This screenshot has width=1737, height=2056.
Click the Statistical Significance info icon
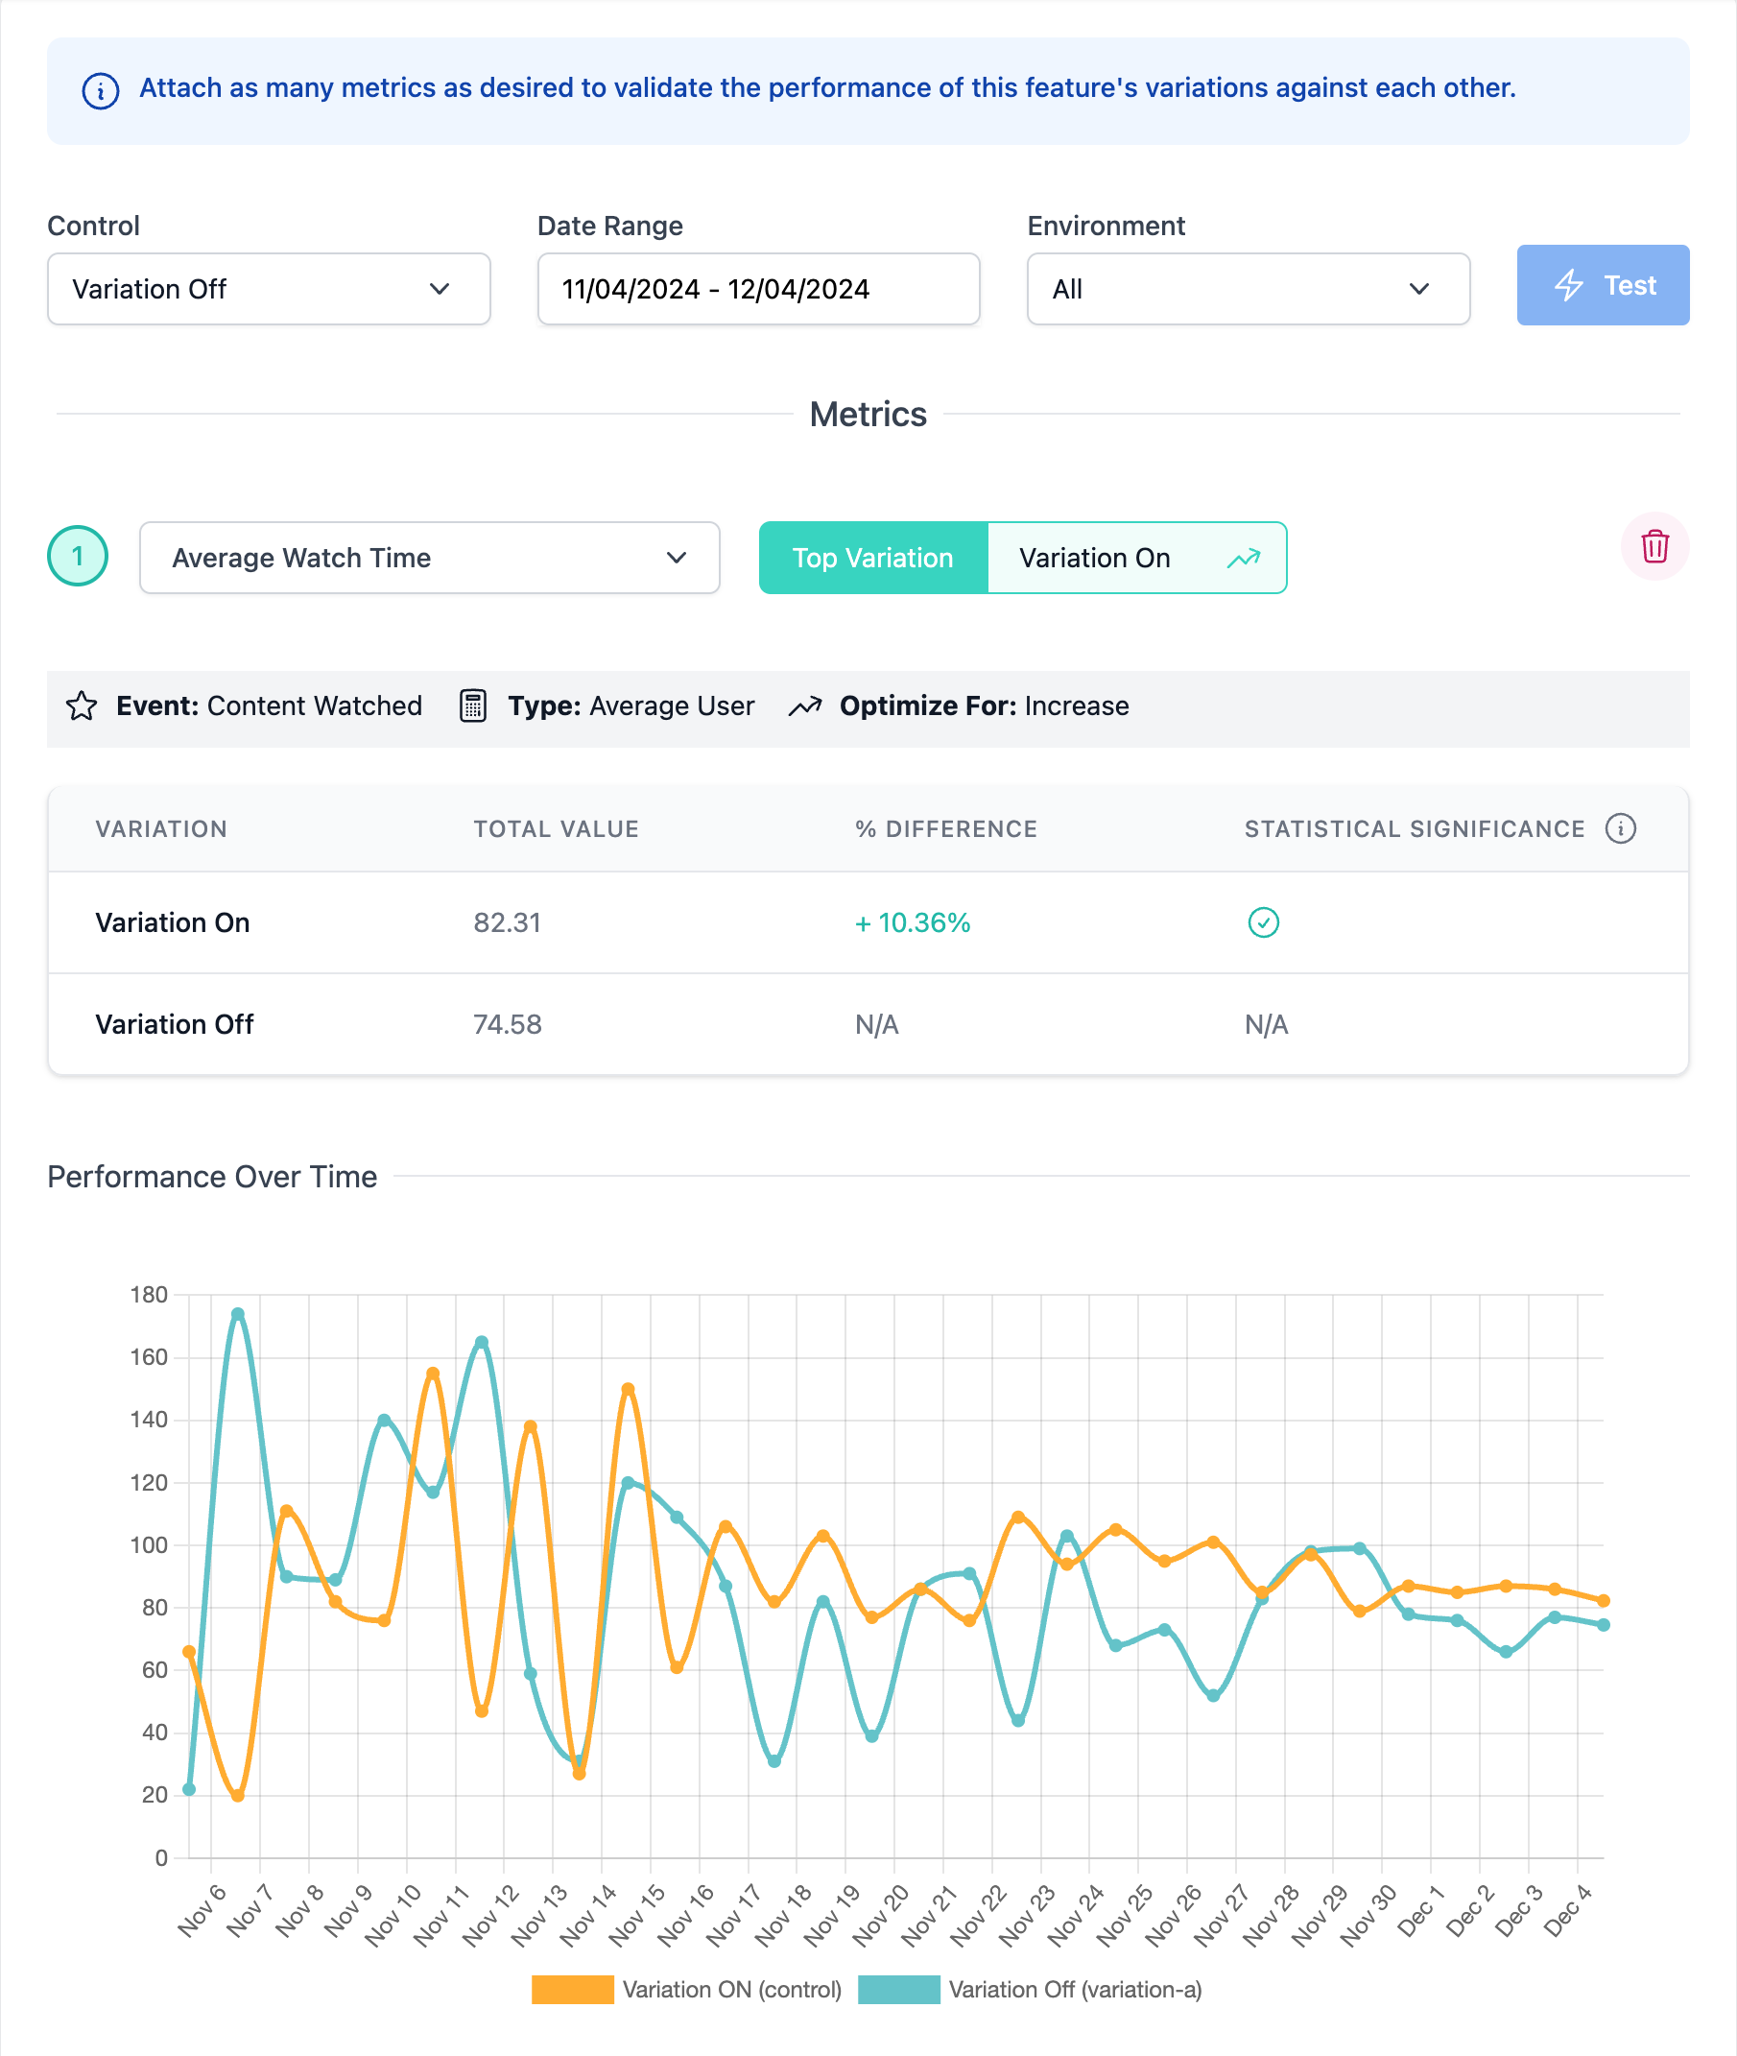[1621, 828]
